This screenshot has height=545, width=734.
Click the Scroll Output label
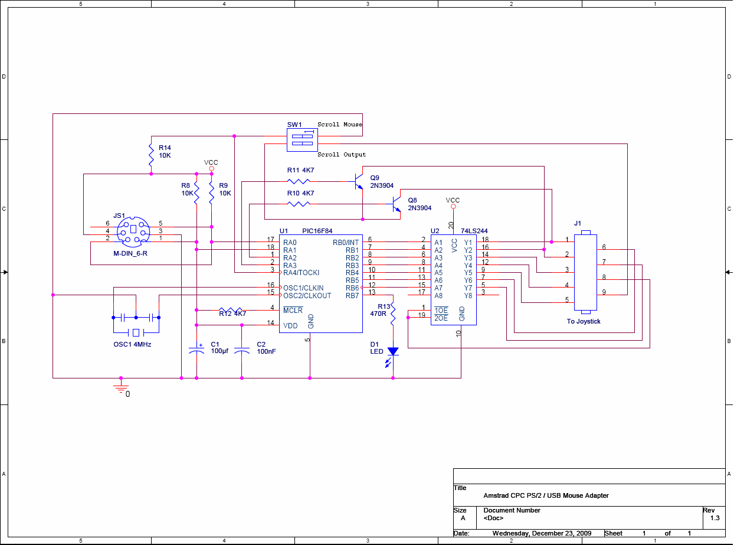click(342, 155)
